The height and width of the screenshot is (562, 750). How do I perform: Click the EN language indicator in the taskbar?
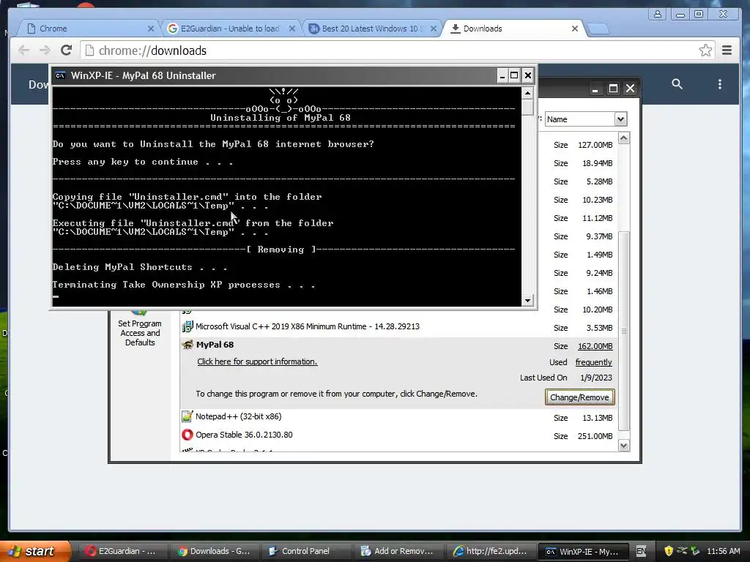click(x=642, y=551)
